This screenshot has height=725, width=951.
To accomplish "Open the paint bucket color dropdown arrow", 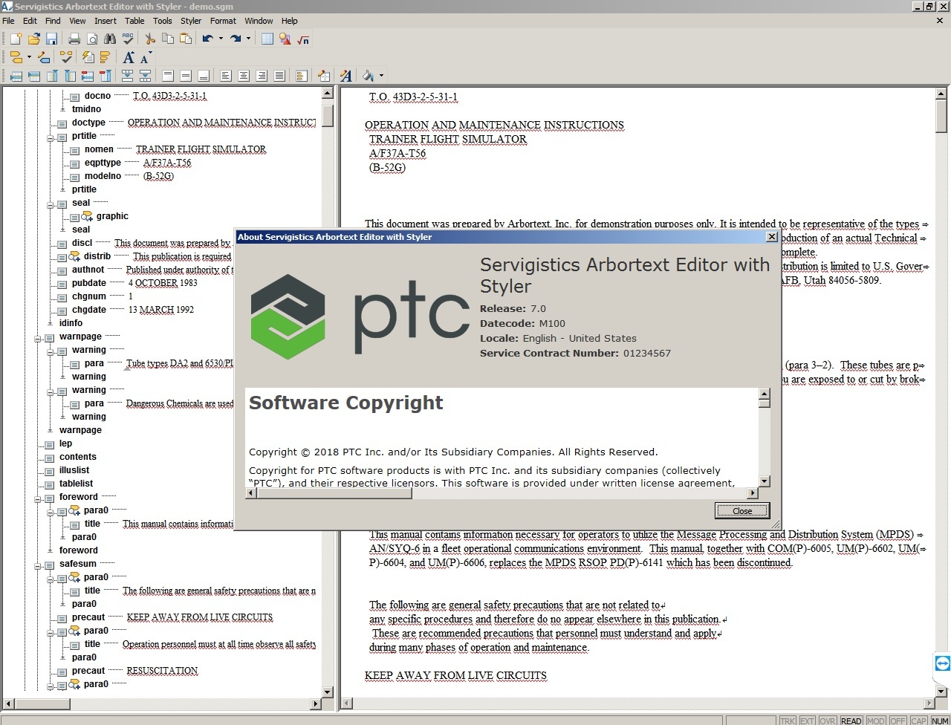I will [381, 76].
